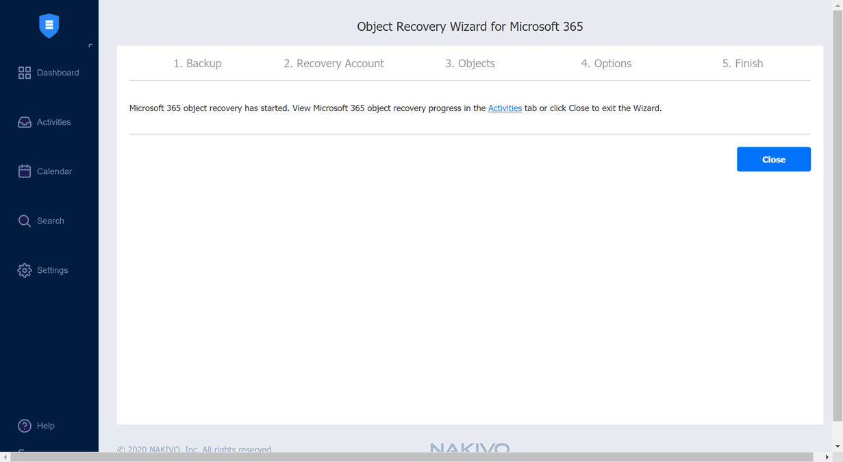Open the Calendar icon
Screen dimensions: 843x462
tap(24, 171)
